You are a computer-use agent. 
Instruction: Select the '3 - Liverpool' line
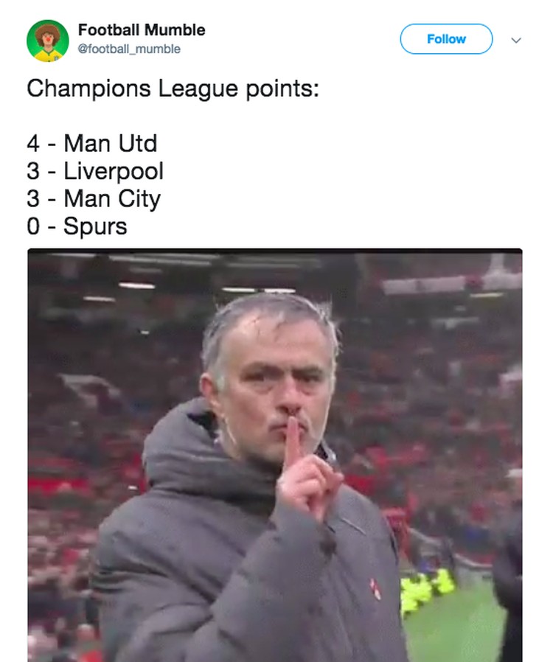(95, 171)
